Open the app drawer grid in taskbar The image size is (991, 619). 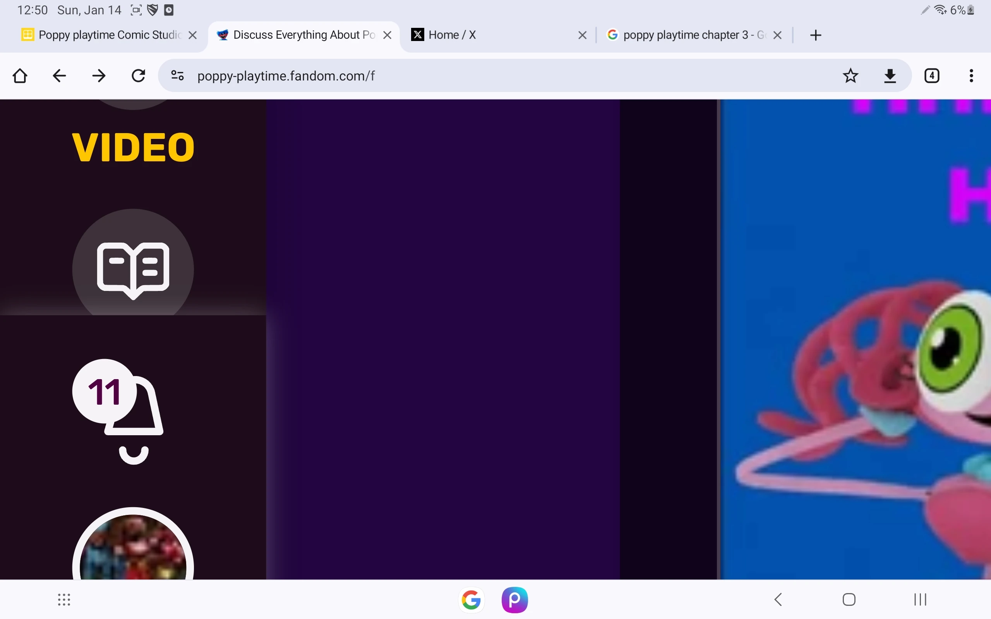pyautogui.click(x=64, y=599)
